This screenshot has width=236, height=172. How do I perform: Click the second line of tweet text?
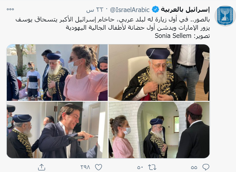point(138,28)
